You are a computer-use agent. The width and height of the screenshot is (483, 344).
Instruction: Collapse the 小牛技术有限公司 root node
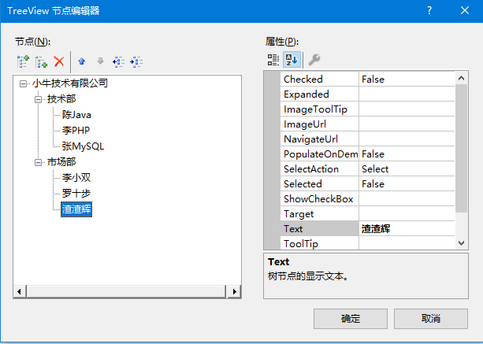23,83
